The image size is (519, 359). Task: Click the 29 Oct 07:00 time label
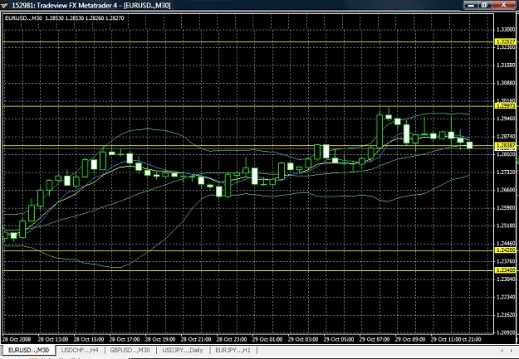375,339
